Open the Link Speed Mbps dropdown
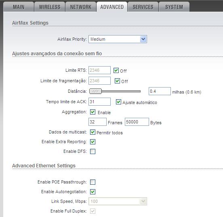The width and height of the screenshot is (223, 217). click(x=118, y=201)
